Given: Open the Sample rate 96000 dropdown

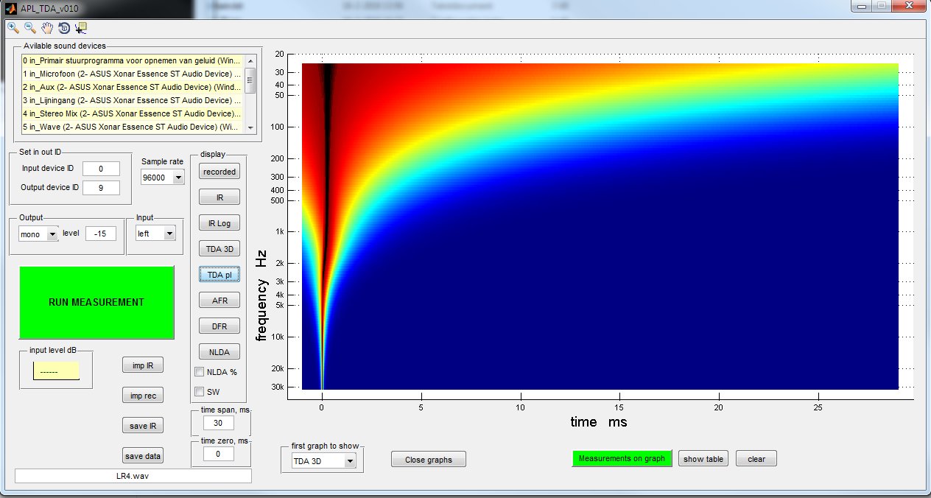Looking at the screenshot, I should click(x=162, y=178).
